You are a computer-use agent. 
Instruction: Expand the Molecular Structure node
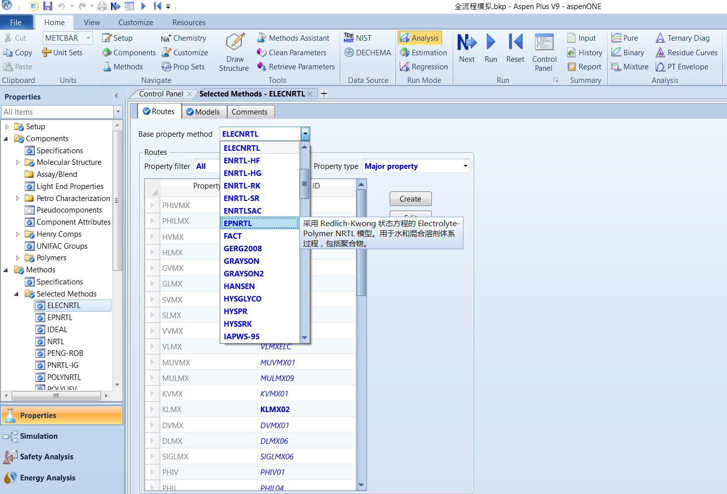pos(18,162)
